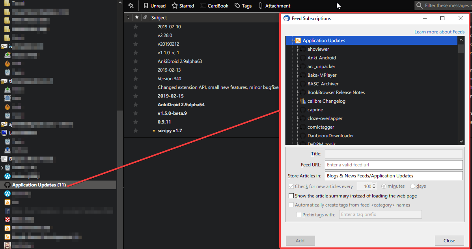This screenshot has width=472, height=249.
Task: Star the AnkiDroid 2.9alpha63 message
Action: tap(136, 61)
